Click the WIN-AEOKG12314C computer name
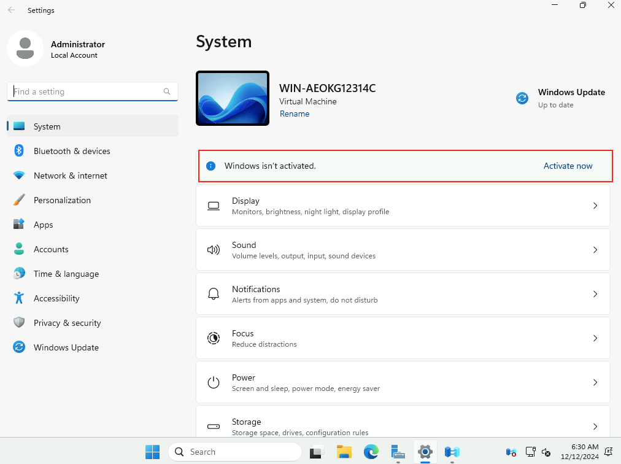This screenshot has height=464, width=621. click(x=327, y=88)
